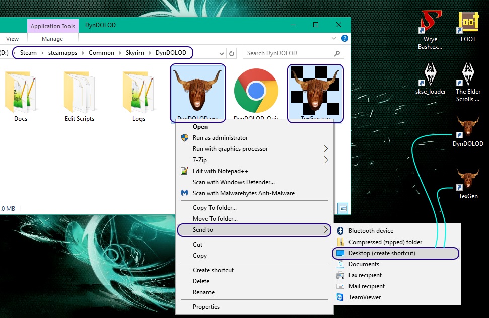Viewport: 489px width, 318px height.
Task: Expand Run with graphics processor submenu
Action: 254,149
